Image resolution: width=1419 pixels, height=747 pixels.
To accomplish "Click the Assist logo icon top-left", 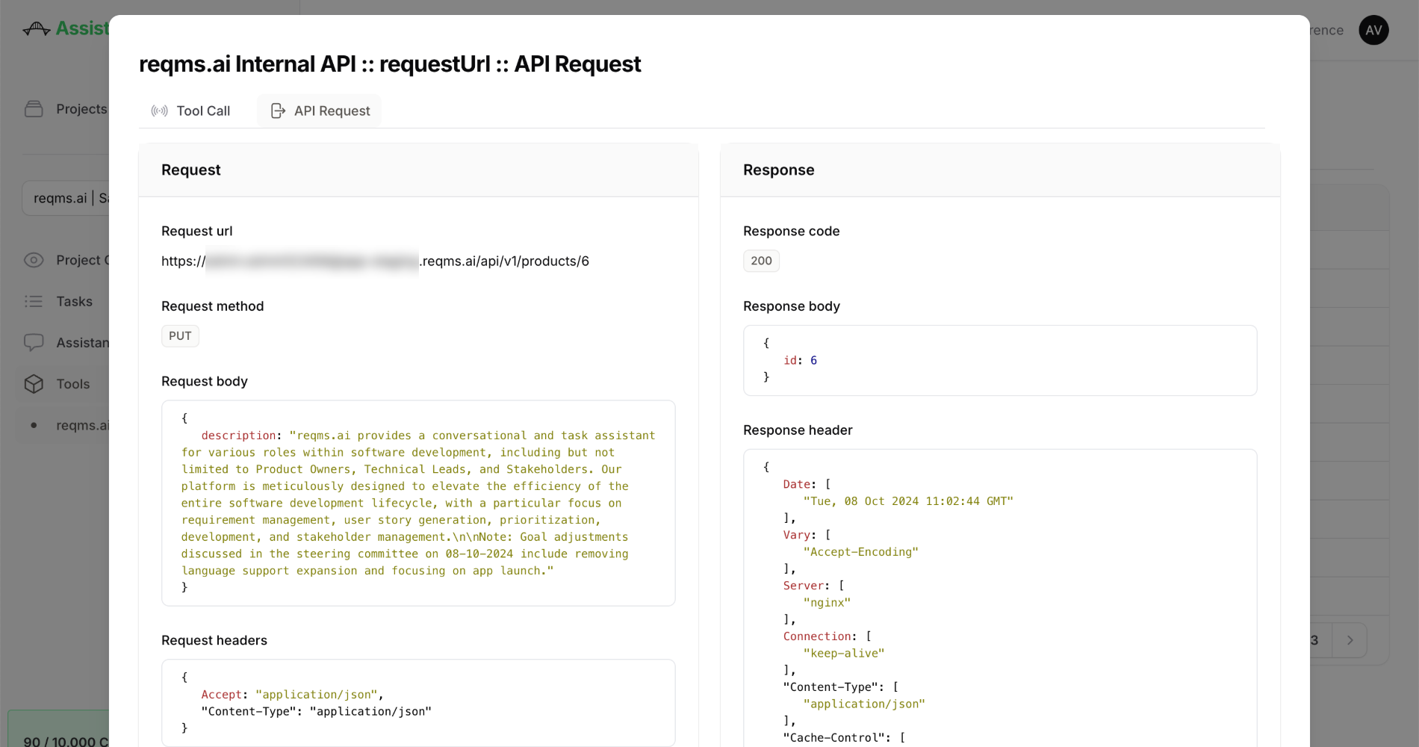I will (36, 28).
